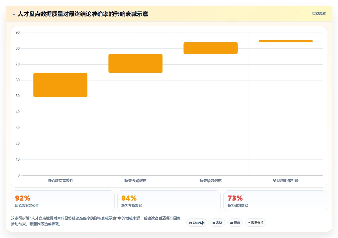Image resolution: width=338 pixels, height=238 pixels.
Task: Click the 多系统ID未打通 x-axis label
Action: coord(286,180)
